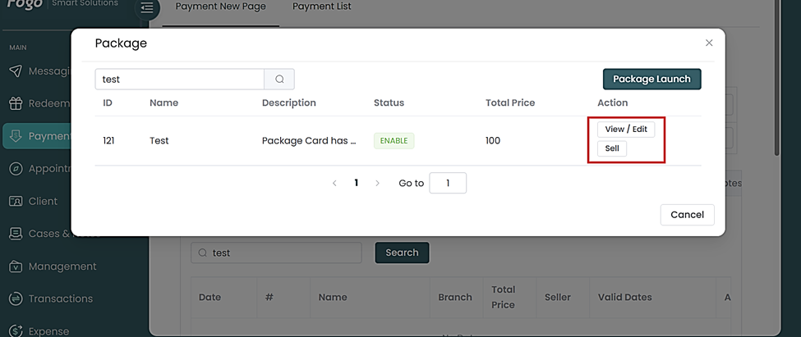
Task: Click the Go to page number field
Action: click(448, 183)
